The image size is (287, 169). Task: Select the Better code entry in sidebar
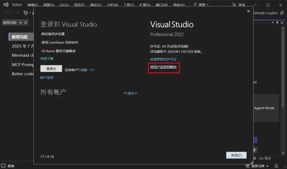pyautogui.click(x=23, y=74)
